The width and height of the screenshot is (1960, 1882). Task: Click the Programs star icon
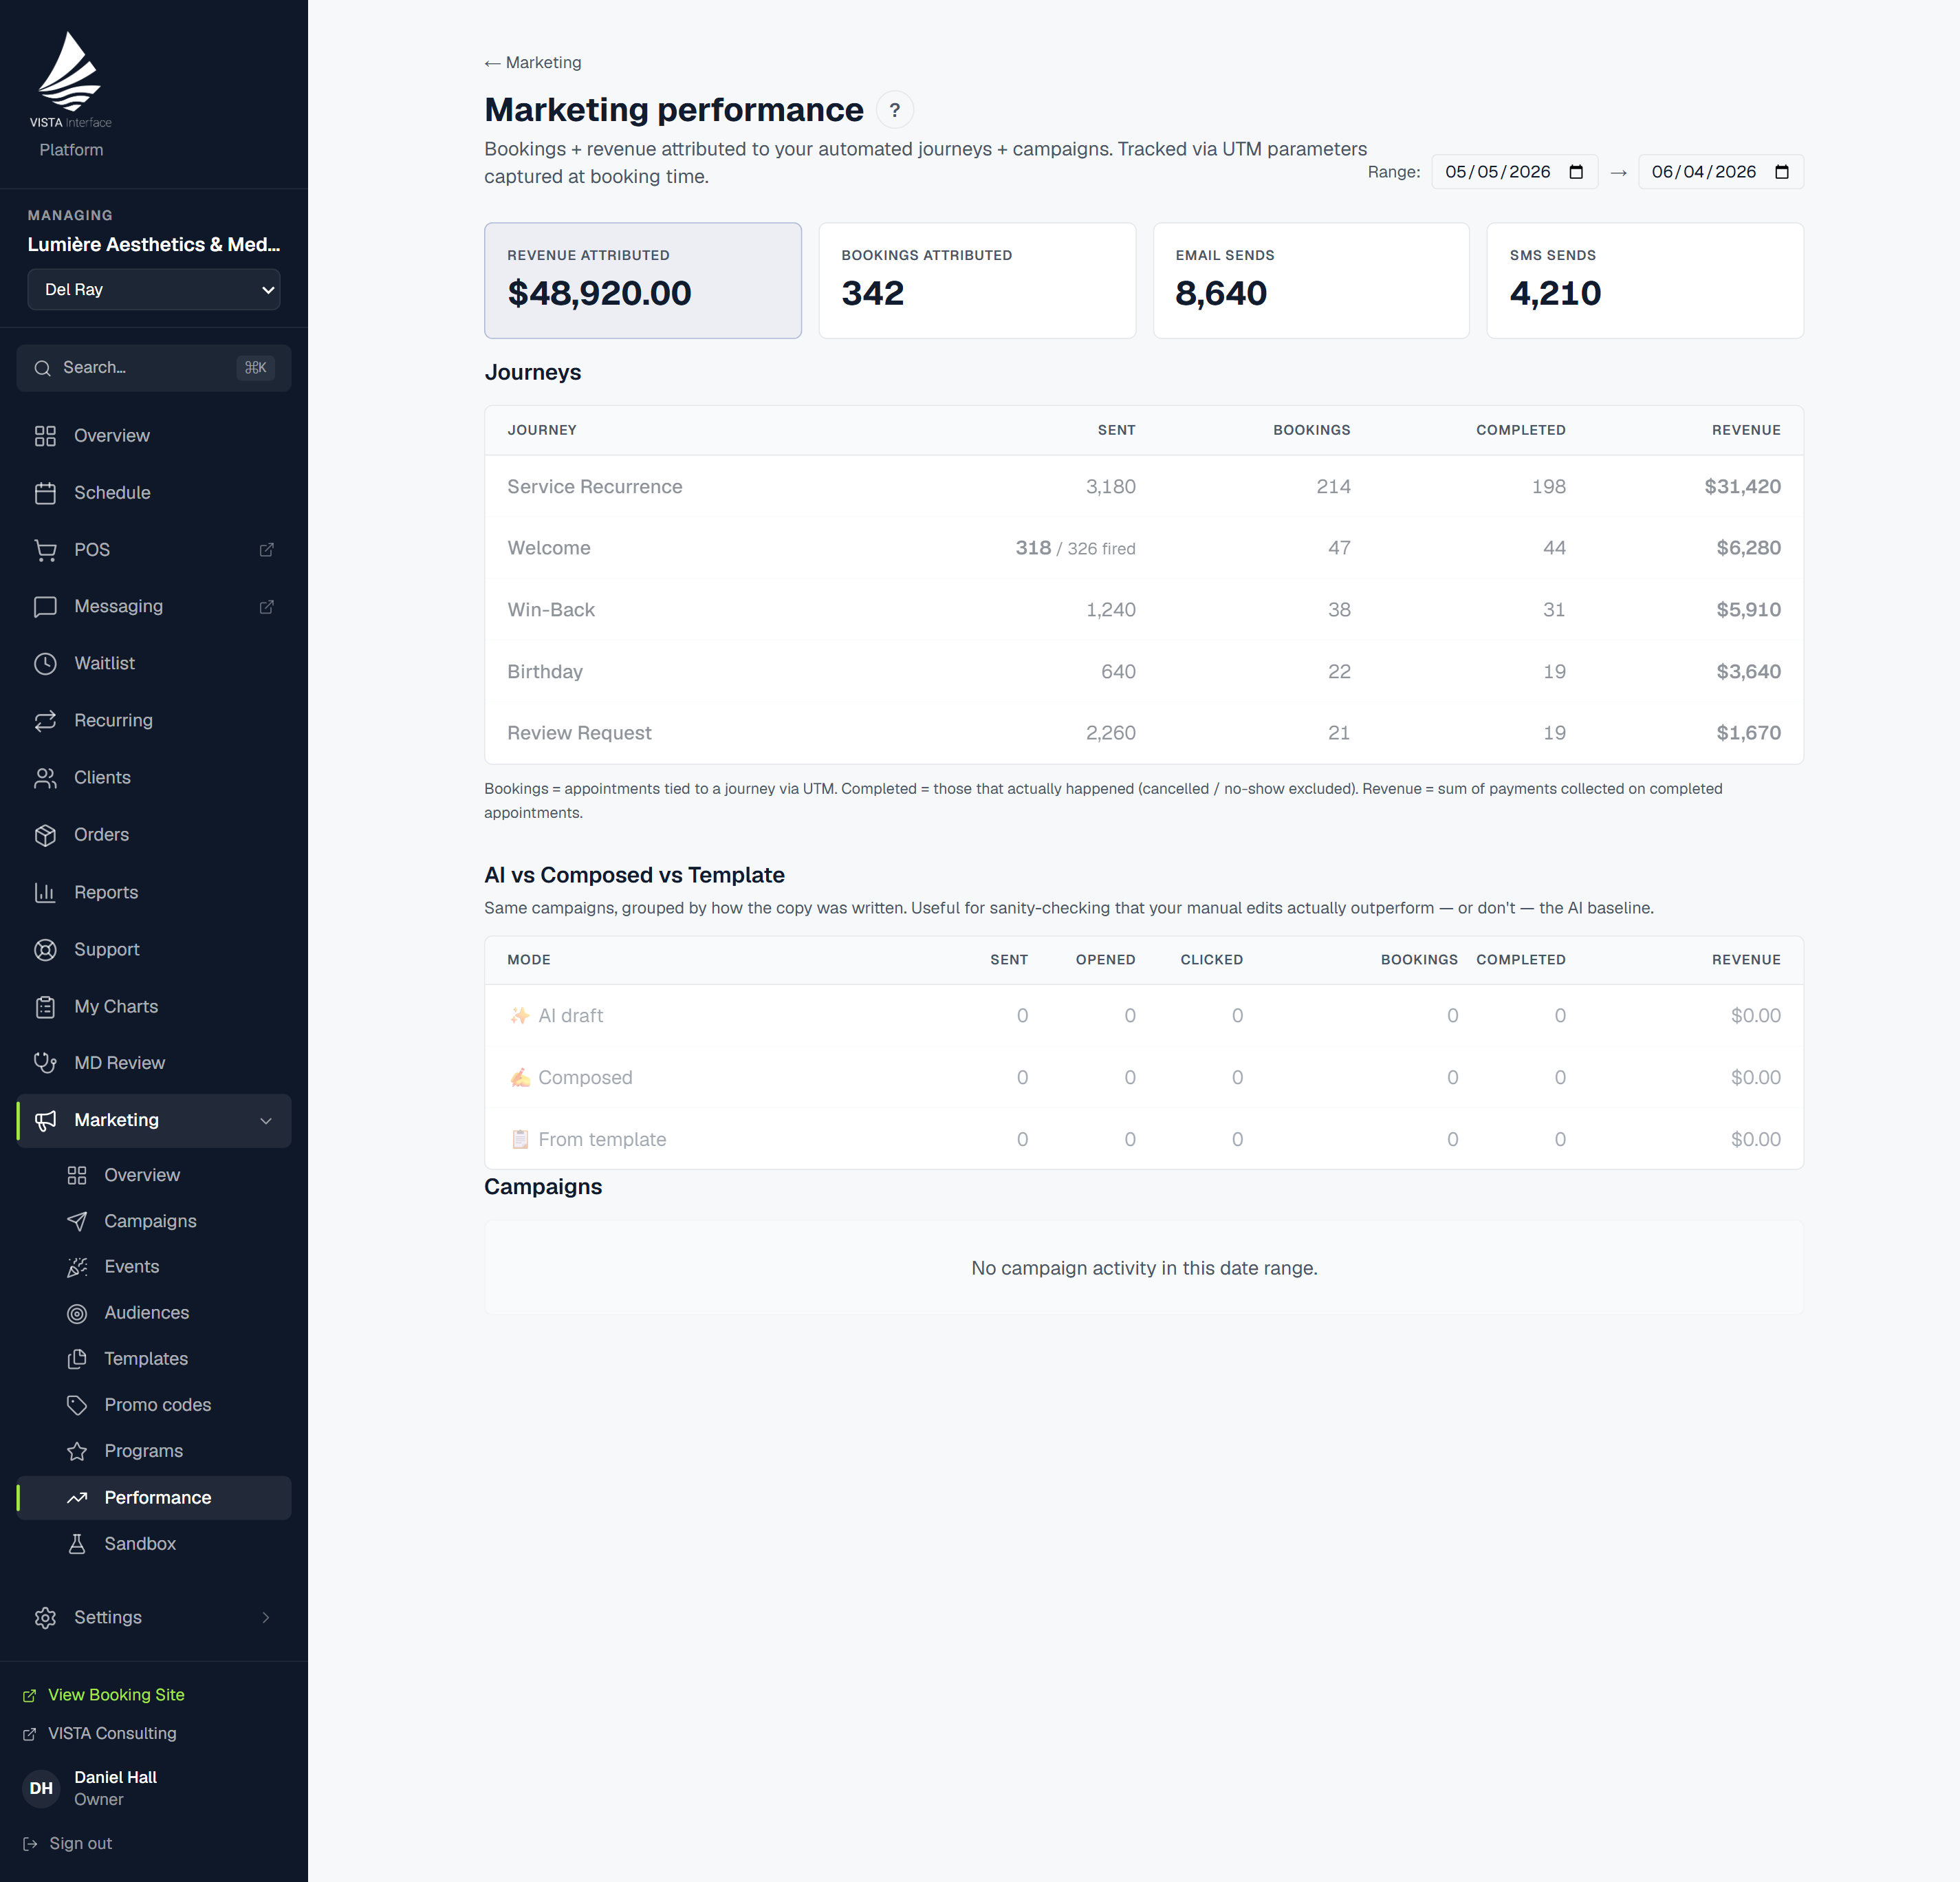(x=77, y=1451)
